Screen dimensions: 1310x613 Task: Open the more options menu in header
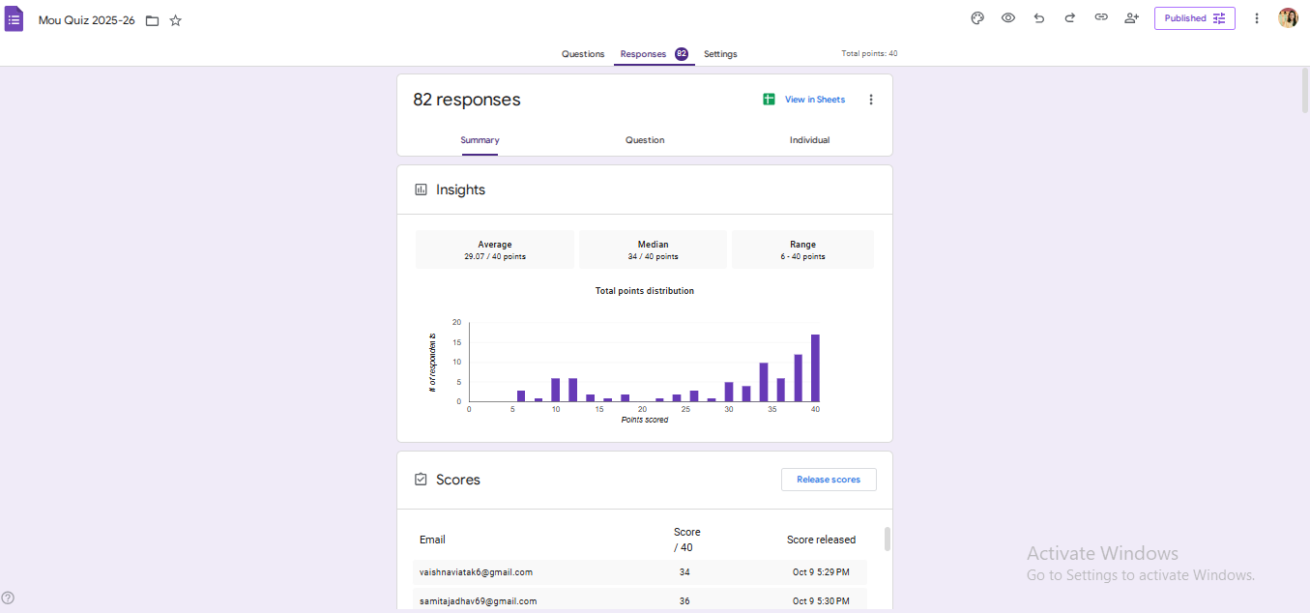[1257, 18]
